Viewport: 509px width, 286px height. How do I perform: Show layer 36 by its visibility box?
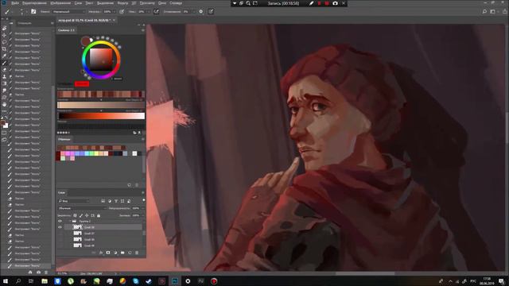[60, 240]
